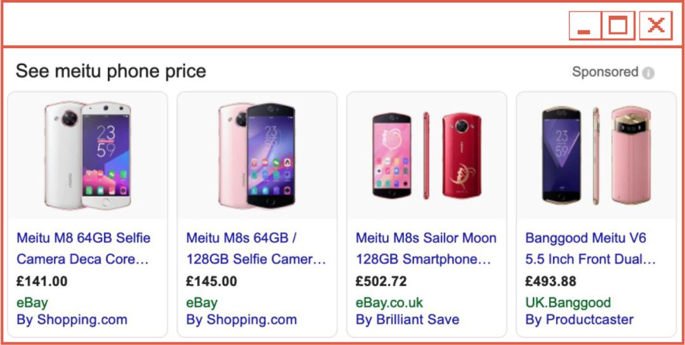The image size is (685, 345).
Task: Click the £141.00 price
Action: point(42,281)
